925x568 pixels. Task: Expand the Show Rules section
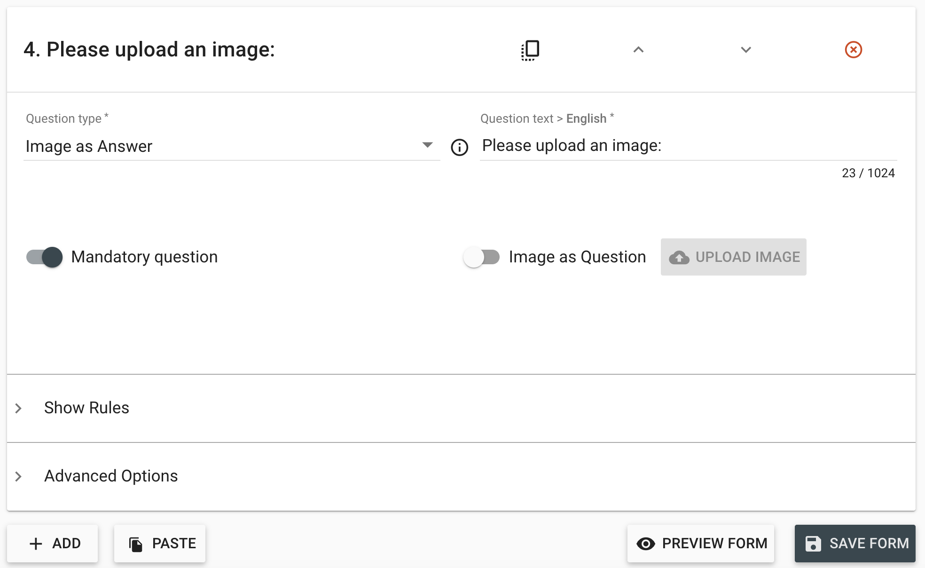point(86,408)
